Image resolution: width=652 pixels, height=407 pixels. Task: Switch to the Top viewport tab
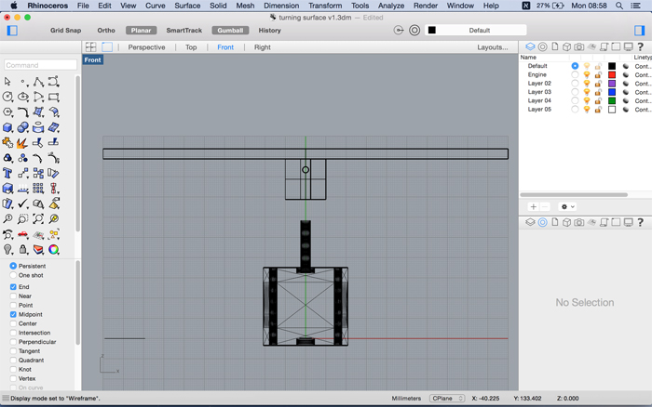click(191, 47)
